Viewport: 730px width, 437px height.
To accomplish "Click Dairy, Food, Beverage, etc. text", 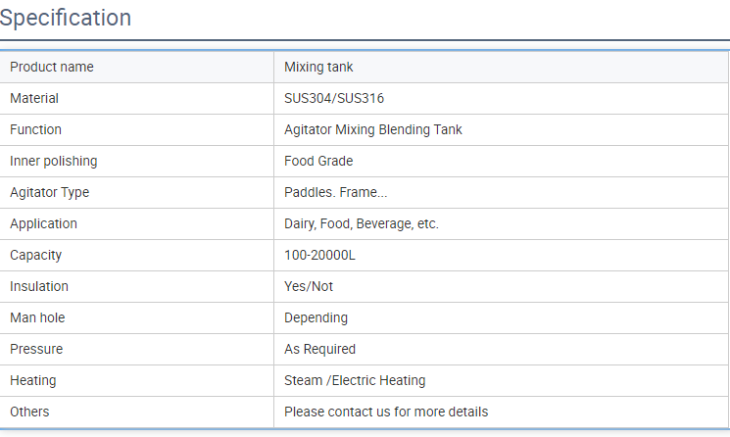I will (x=362, y=223).
